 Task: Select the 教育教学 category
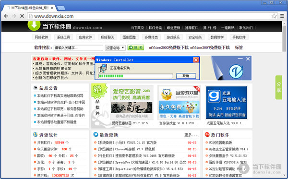coord(217,37)
